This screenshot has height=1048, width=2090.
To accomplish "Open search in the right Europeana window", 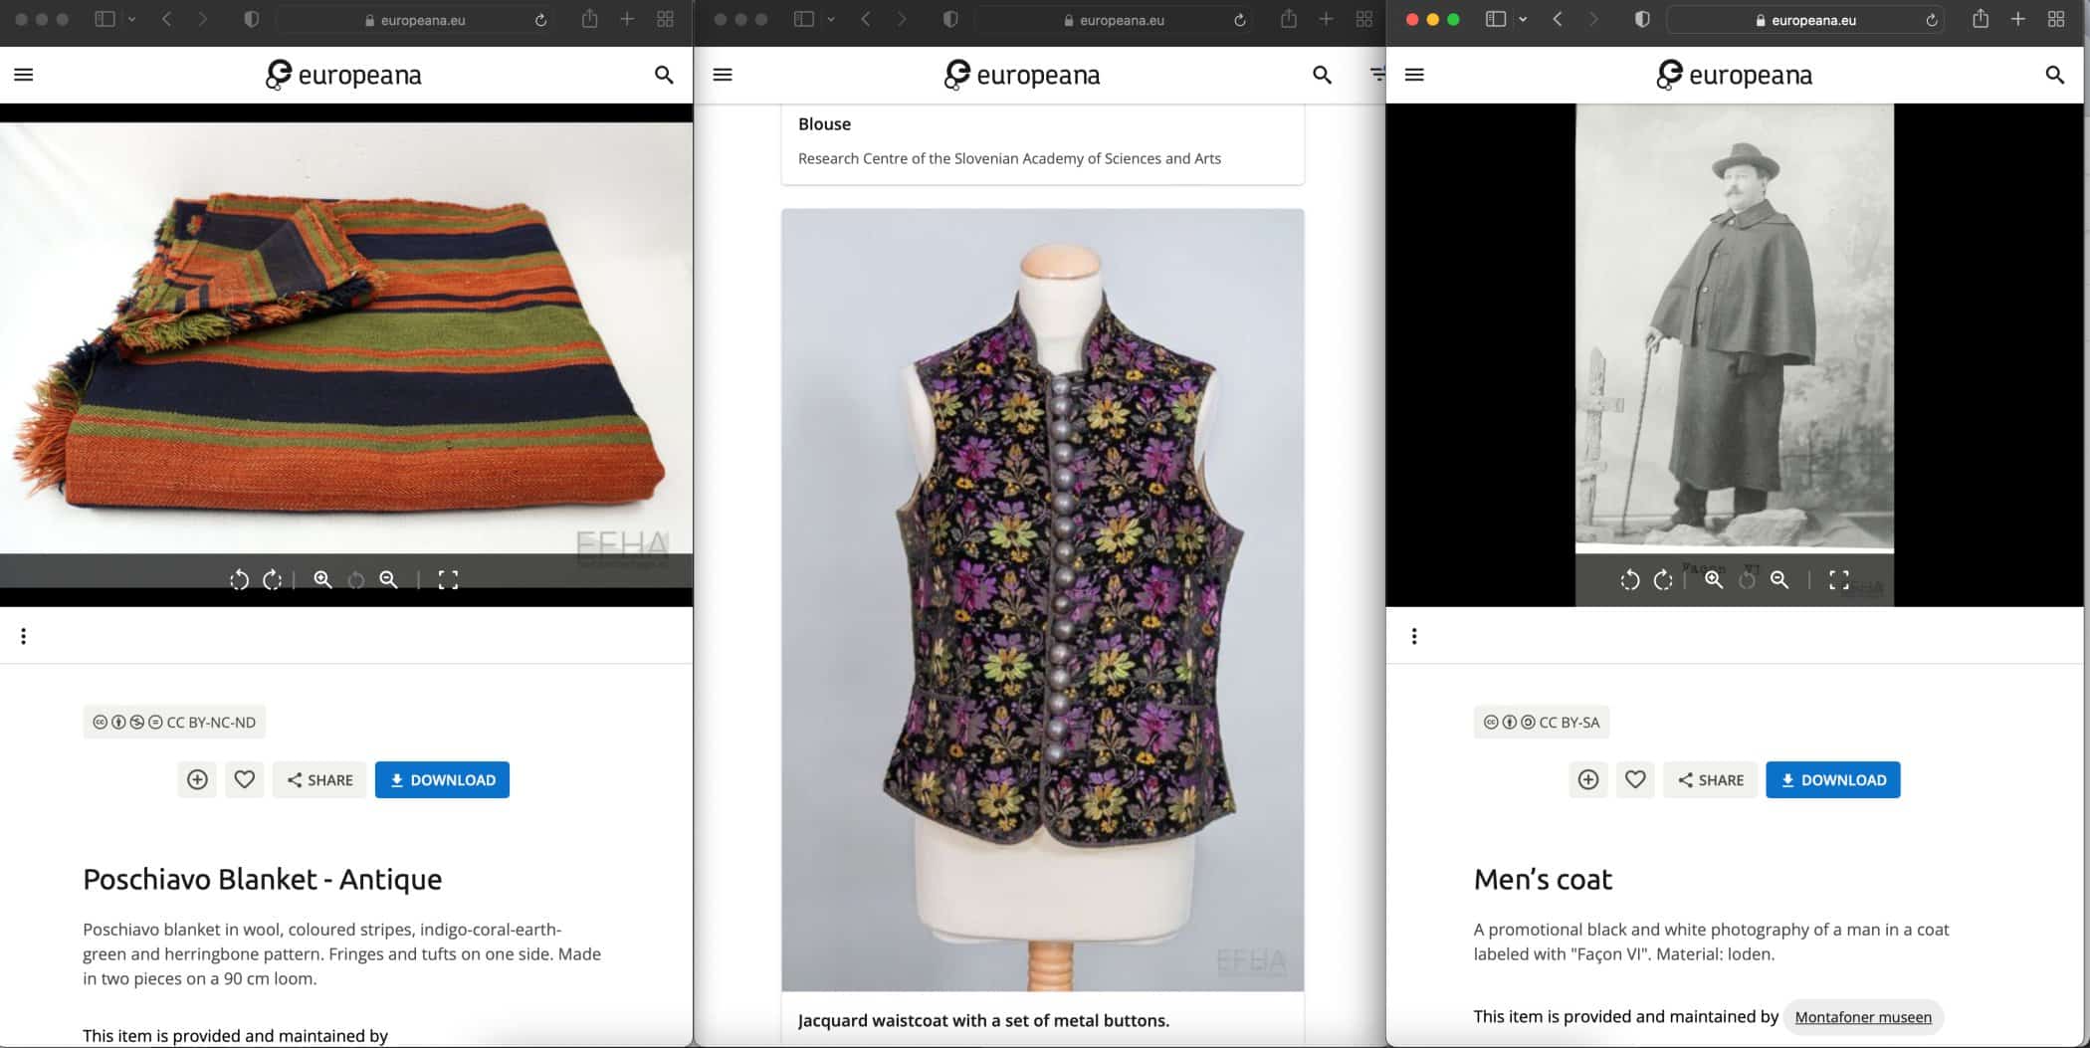I will tap(2054, 75).
